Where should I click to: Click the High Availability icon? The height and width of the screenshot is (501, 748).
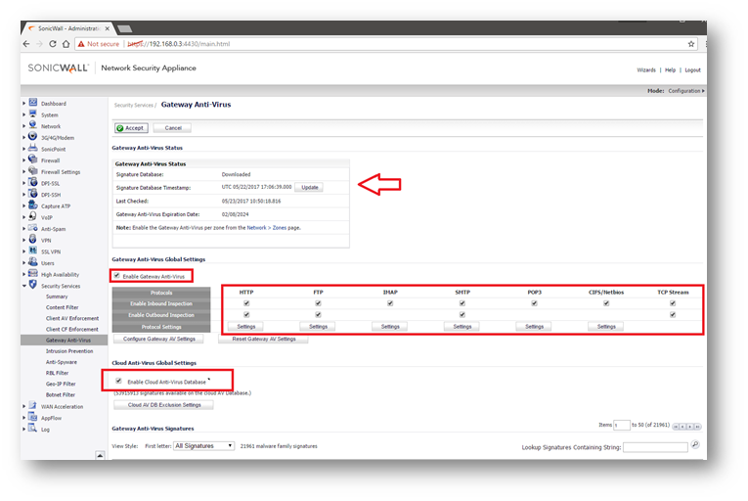[33, 274]
